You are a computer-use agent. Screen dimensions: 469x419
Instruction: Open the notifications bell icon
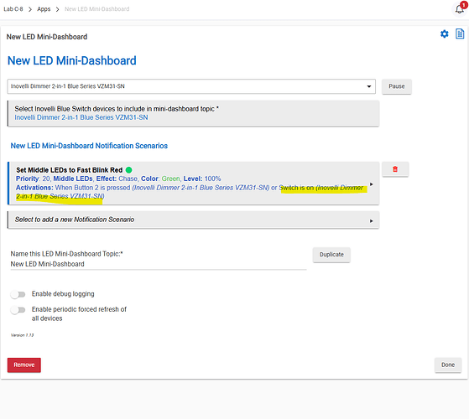(460, 9)
